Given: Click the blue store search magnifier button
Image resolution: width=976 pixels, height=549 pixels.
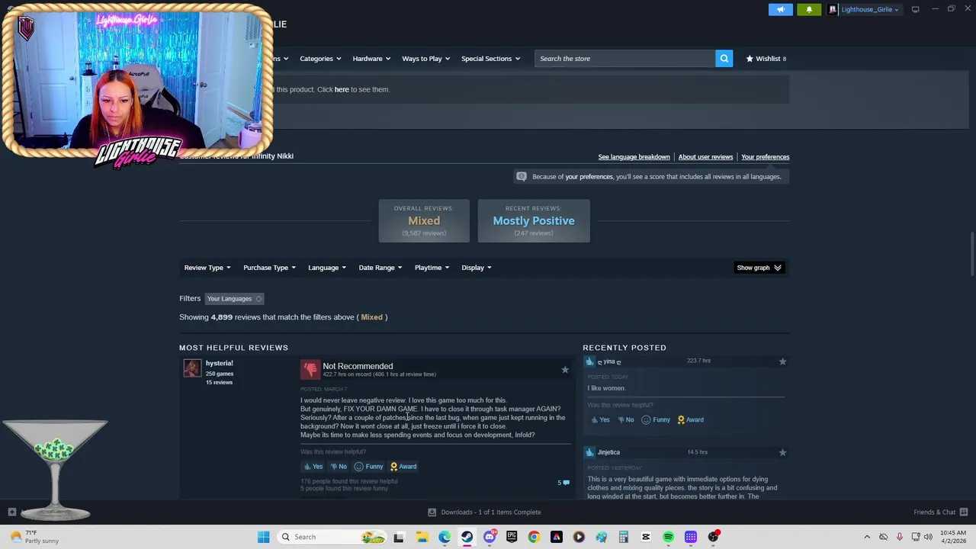Looking at the screenshot, I should click(724, 59).
